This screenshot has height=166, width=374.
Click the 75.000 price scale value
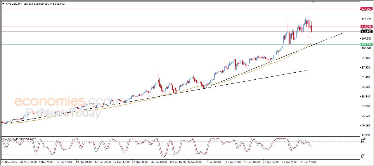(366, 87)
